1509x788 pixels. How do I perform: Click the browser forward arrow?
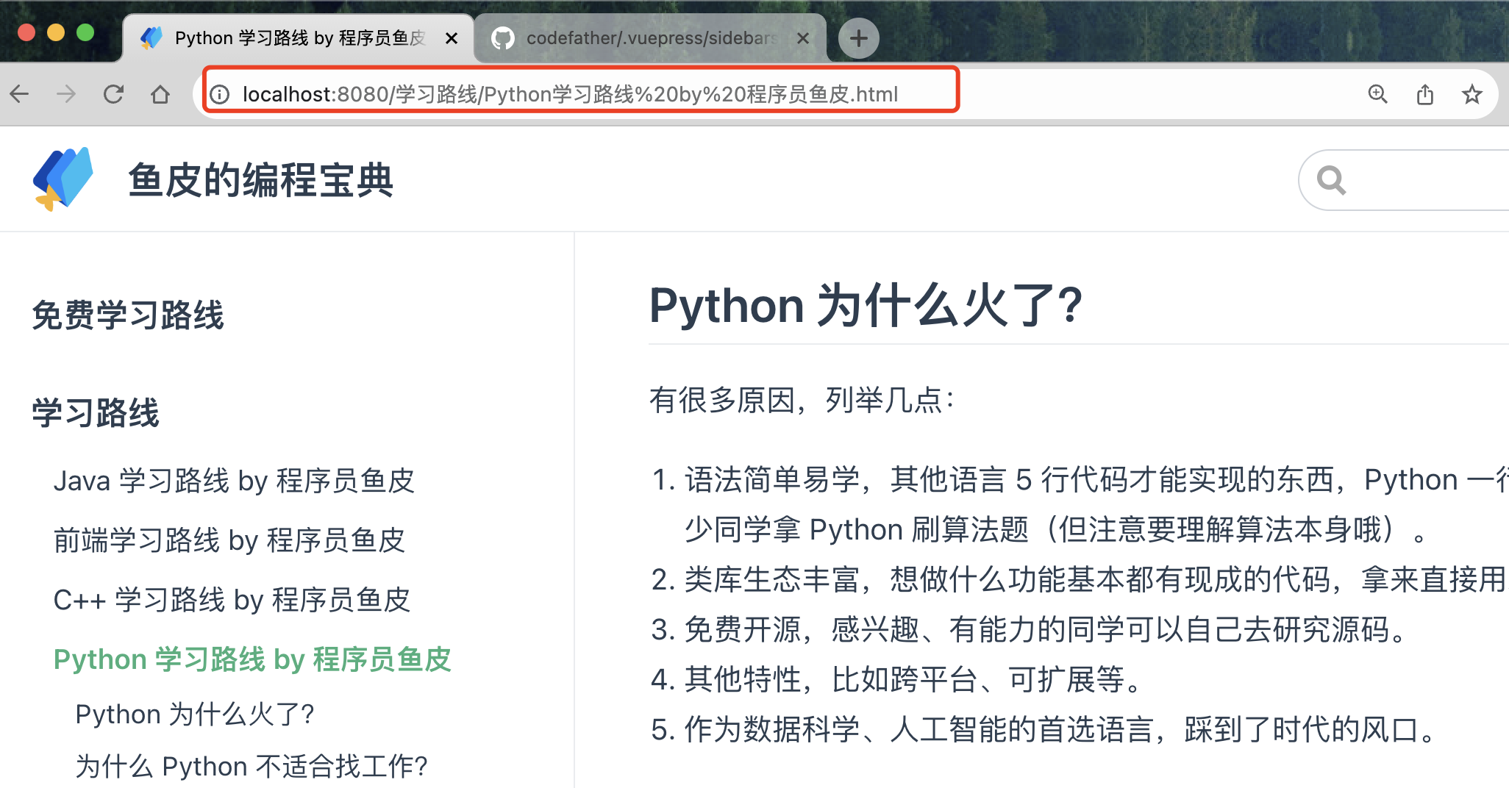coord(66,94)
